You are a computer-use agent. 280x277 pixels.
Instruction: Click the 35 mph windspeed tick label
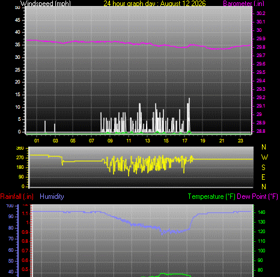pyautogui.click(x=17, y=44)
